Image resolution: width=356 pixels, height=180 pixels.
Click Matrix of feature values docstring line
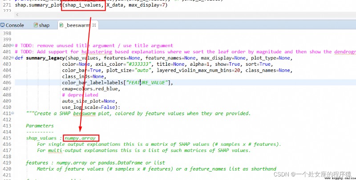coord(157,169)
